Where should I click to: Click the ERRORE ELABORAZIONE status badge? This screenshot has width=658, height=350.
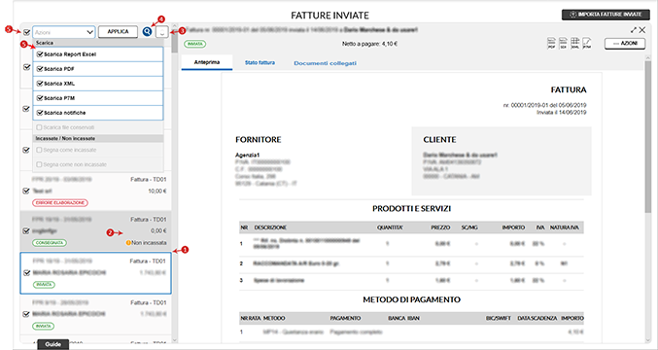[x=60, y=202]
